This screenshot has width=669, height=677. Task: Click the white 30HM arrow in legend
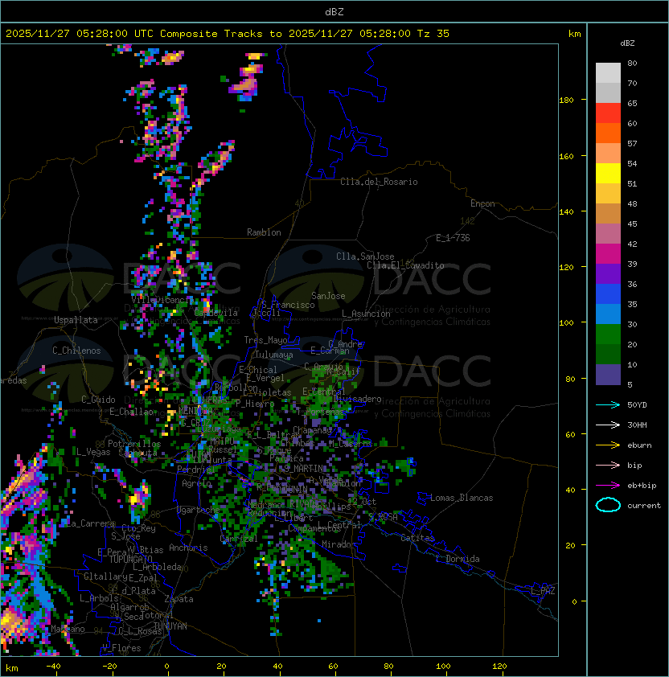[608, 425]
